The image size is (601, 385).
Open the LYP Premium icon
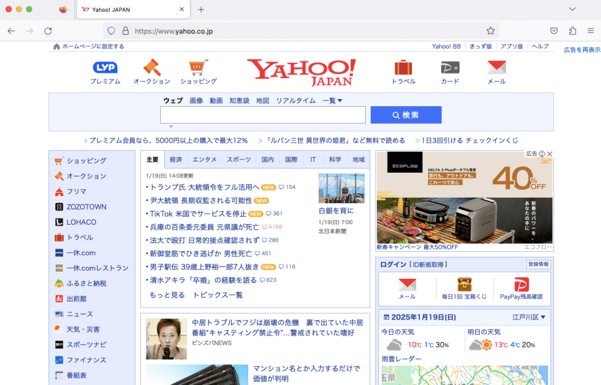pos(105,68)
